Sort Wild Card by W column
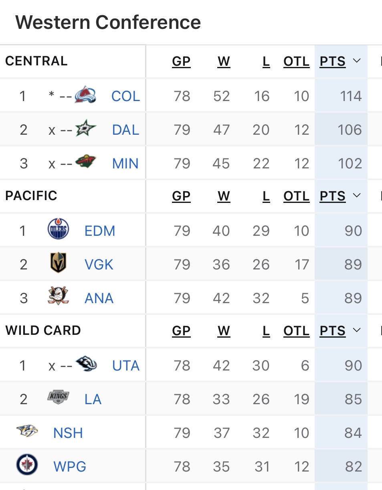Viewport: 382px width, 490px height. (224, 331)
